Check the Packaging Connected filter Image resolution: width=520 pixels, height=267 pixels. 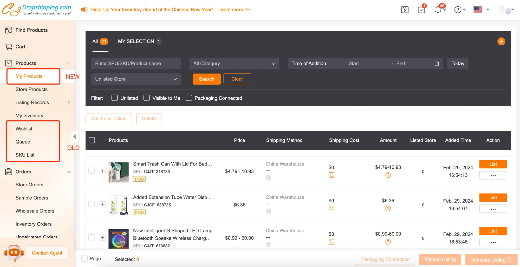point(189,98)
